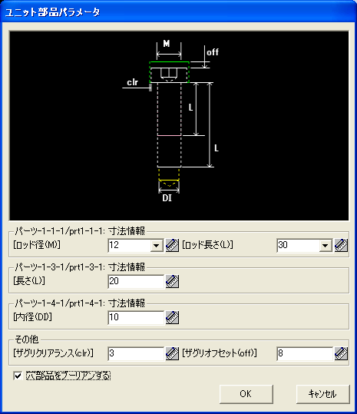Select the 長さ(L) input field showing 20
The image size is (357, 414).
(136, 281)
